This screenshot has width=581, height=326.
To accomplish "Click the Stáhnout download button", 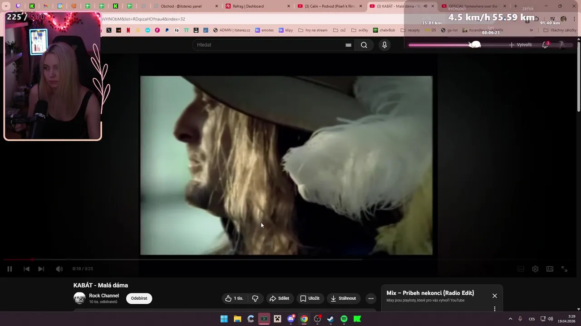I will (343, 298).
